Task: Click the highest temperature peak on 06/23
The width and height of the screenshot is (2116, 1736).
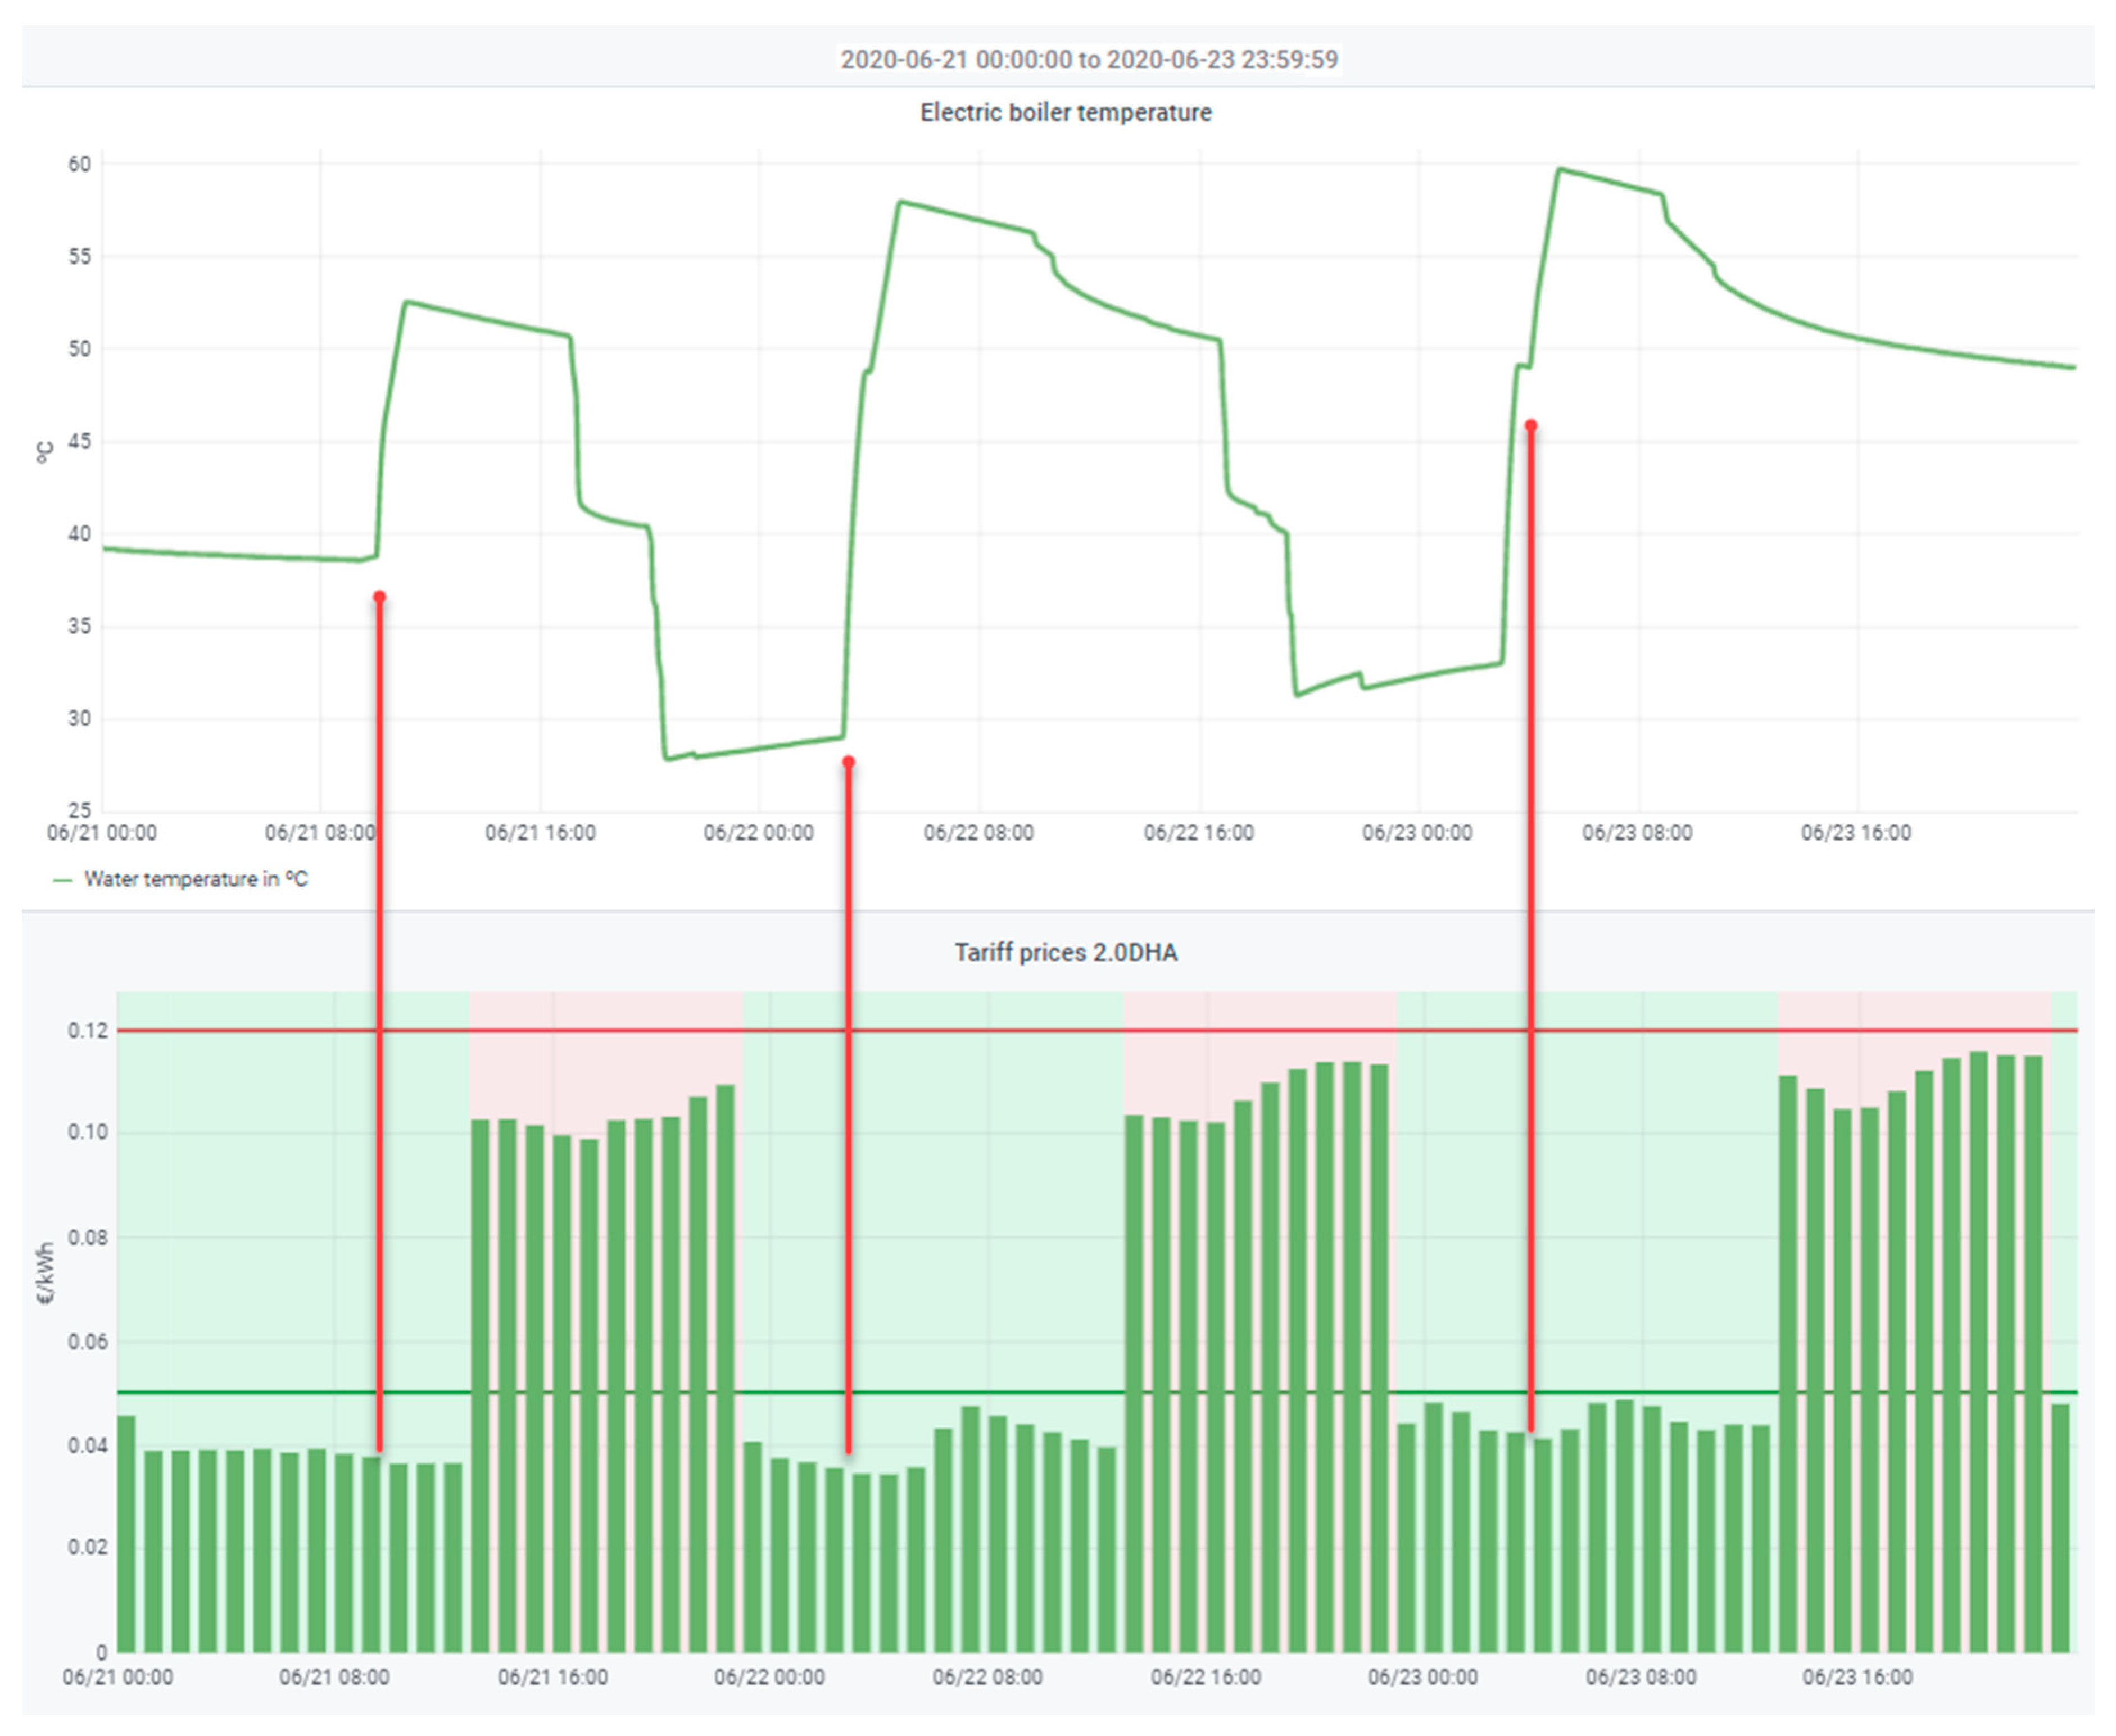Action: 1560,170
